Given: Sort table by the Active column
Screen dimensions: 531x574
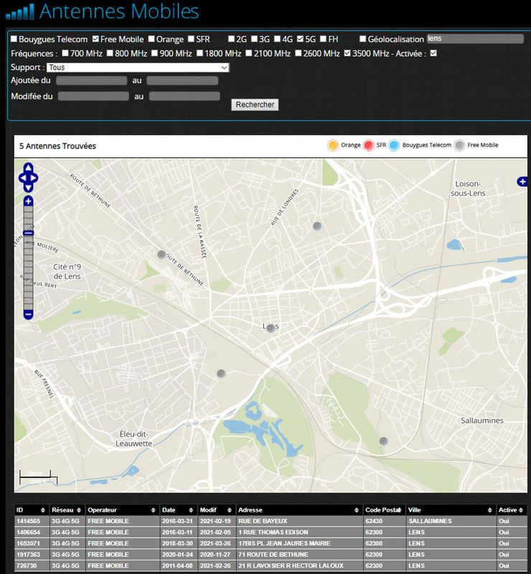Looking at the screenshot, I should click(x=511, y=510).
